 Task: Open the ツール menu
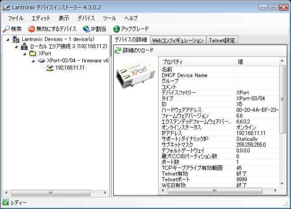(110, 18)
